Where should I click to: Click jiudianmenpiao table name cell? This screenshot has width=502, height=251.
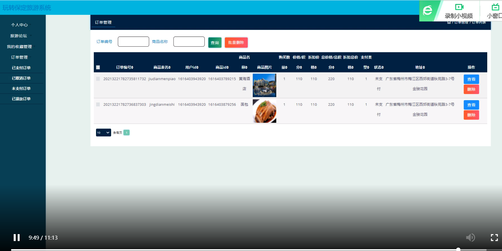[x=162, y=79]
